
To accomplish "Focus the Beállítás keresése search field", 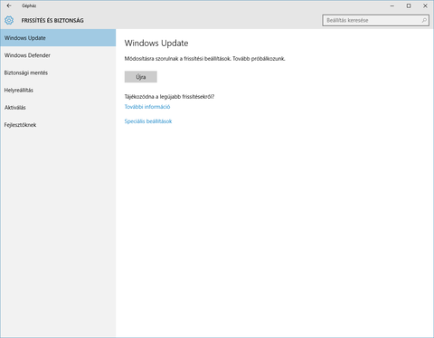I will [x=375, y=20].
